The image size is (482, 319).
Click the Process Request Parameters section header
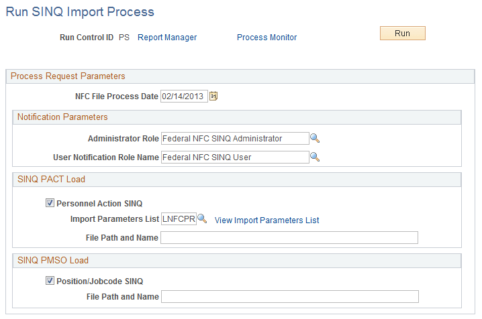68,76
